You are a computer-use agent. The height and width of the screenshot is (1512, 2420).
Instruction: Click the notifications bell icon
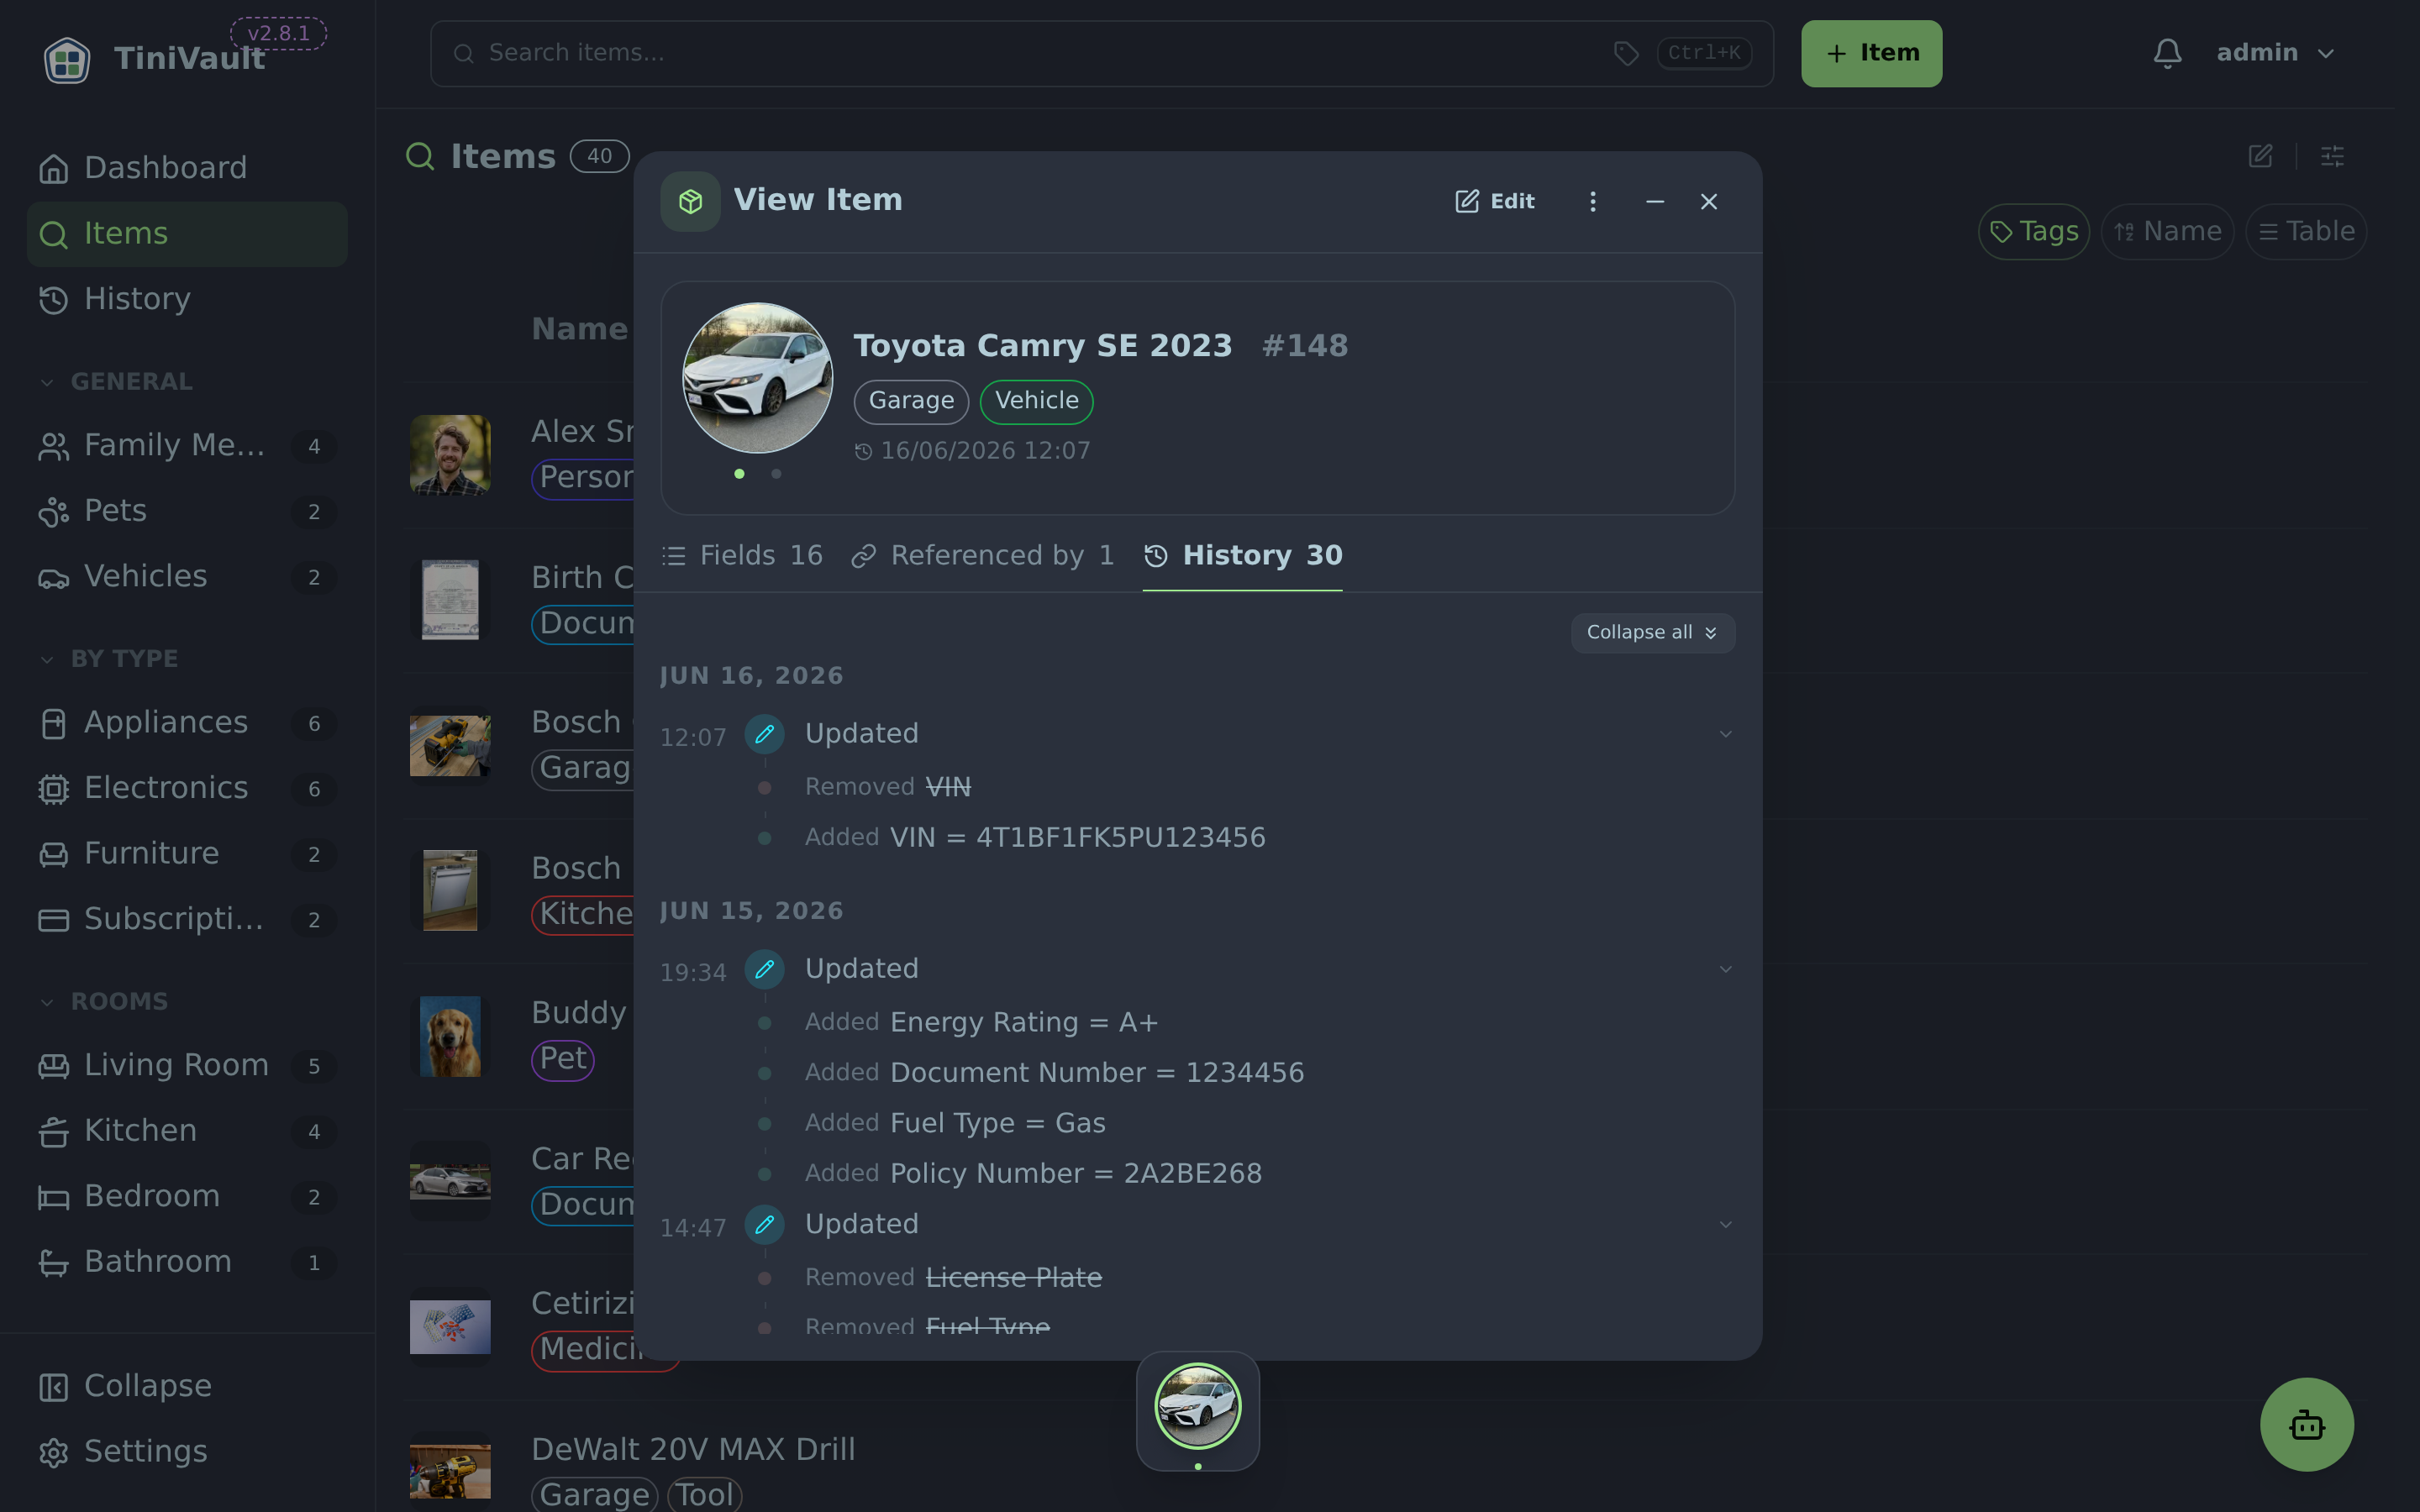point(2167,53)
